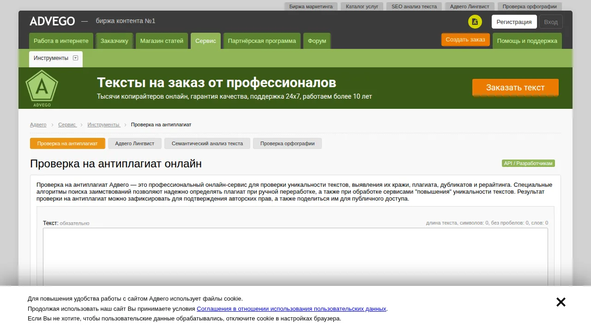The width and height of the screenshot is (591, 332).
Task: Switch to Проверка орфографии tool tab
Action: click(x=287, y=143)
